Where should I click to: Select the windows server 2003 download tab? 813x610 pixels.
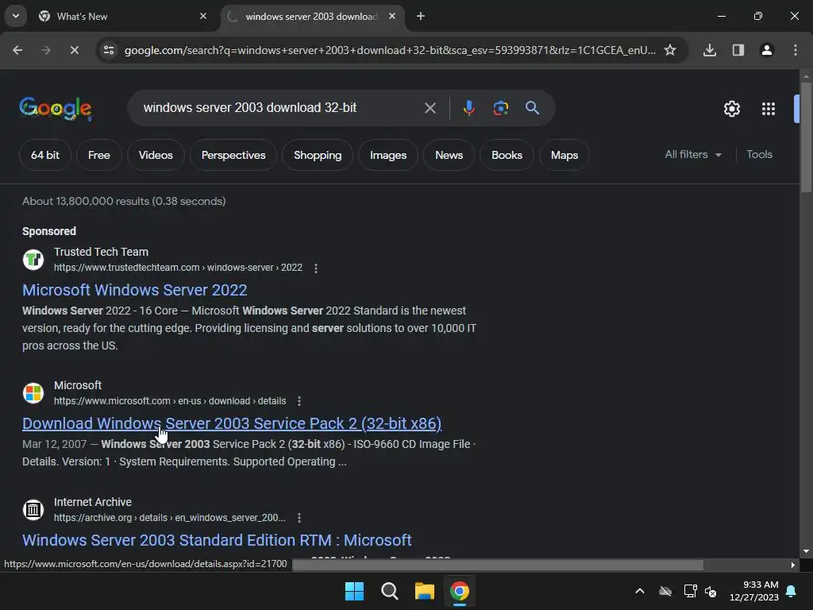point(311,17)
